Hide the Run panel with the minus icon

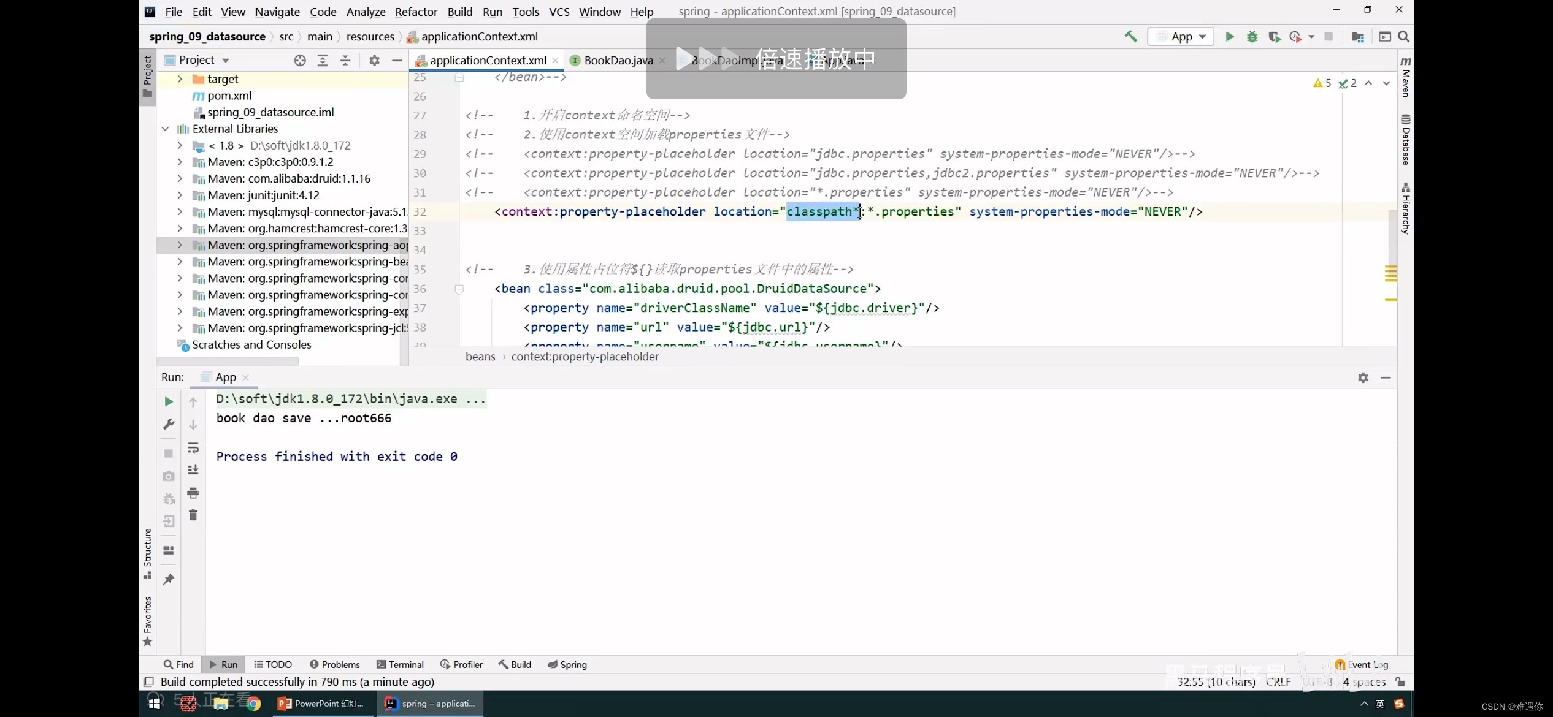coord(1386,377)
